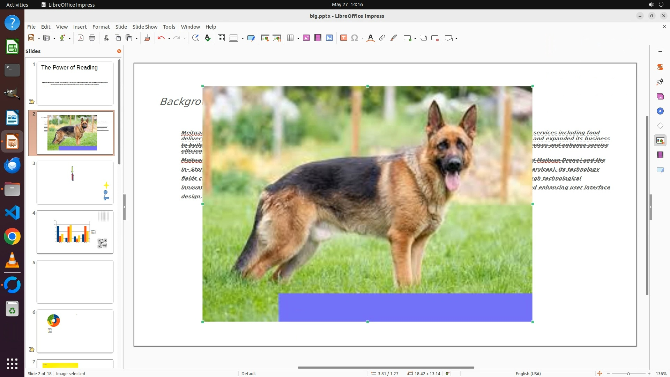The width and height of the screenshot is (670, 377).
Task: Toggle the sidebar using the right-edge handle
Action: [650, 207]
